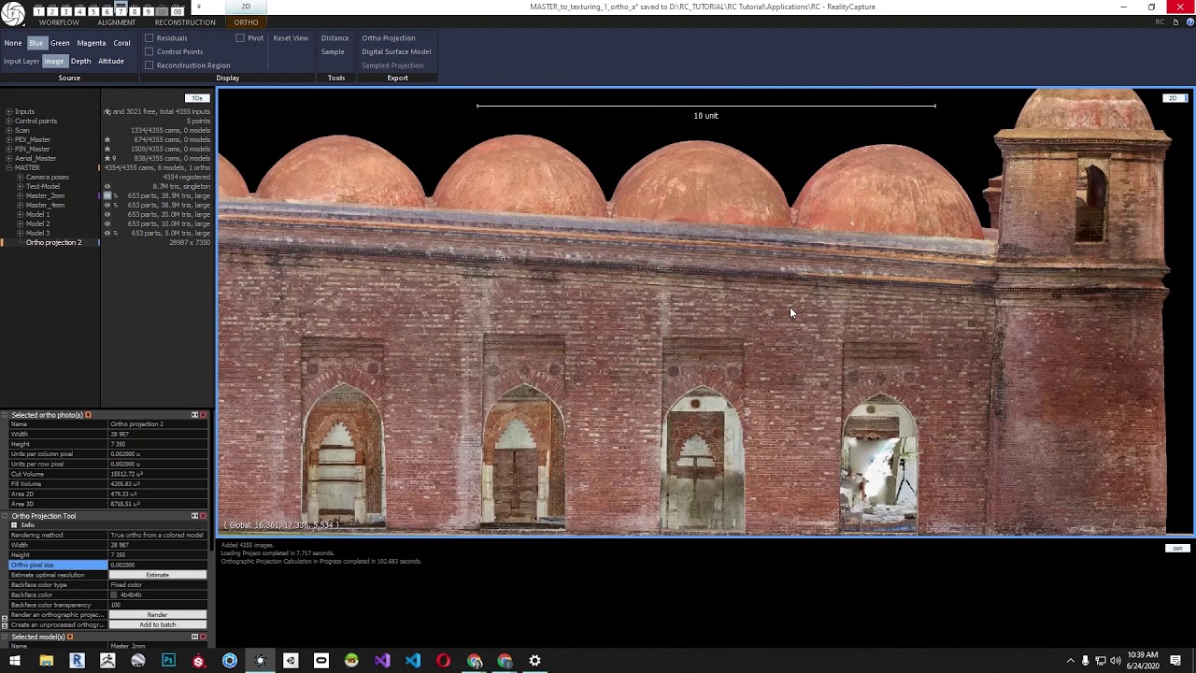Expand the Scan tree node
Screen dimensions: 1196x673
coord(9,130)
